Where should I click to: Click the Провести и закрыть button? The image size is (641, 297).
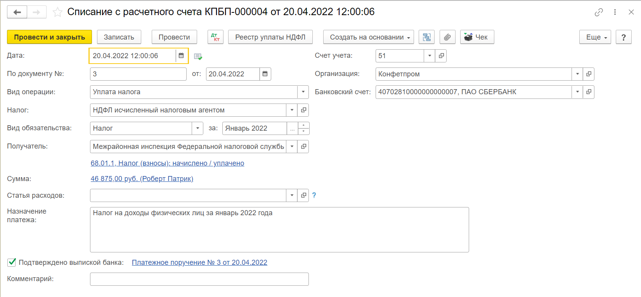click(49, 37)
